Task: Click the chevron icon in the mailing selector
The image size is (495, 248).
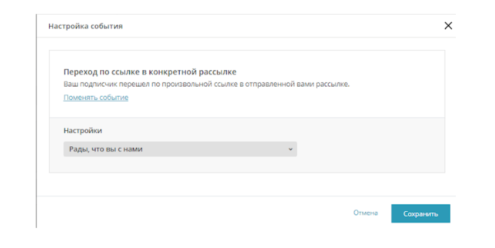Action: pyautogui.click(x=291, y=149)
